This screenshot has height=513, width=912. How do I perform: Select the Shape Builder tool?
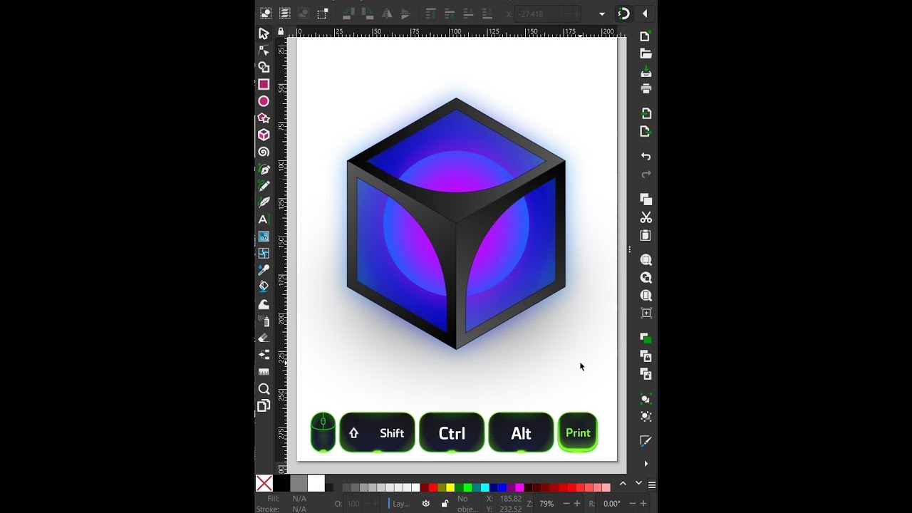coord(264,67)
